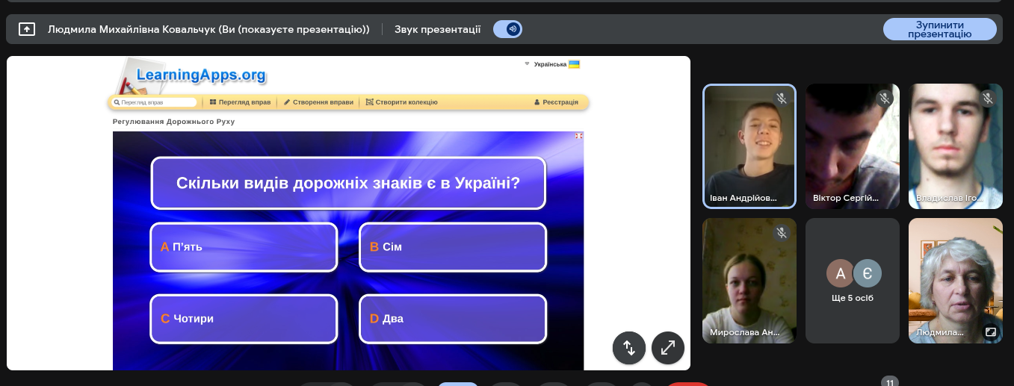The width and height of the screenshot is (1014, 386).
Task: Expand the Ще 5 осіб participants tile
Action: (x=853, y=281)
